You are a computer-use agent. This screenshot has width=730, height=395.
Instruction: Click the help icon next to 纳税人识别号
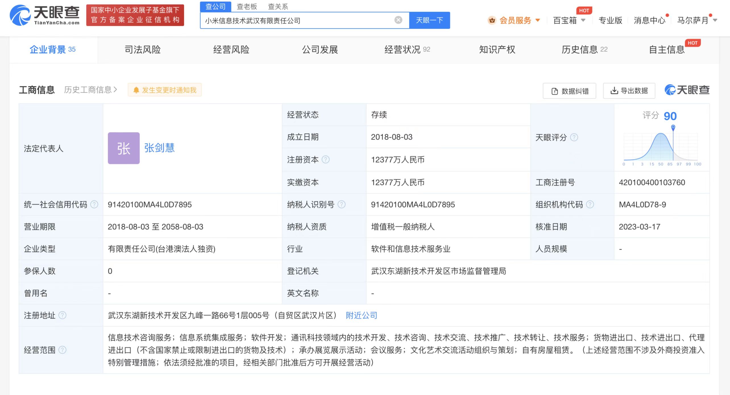tap(341, 204)
